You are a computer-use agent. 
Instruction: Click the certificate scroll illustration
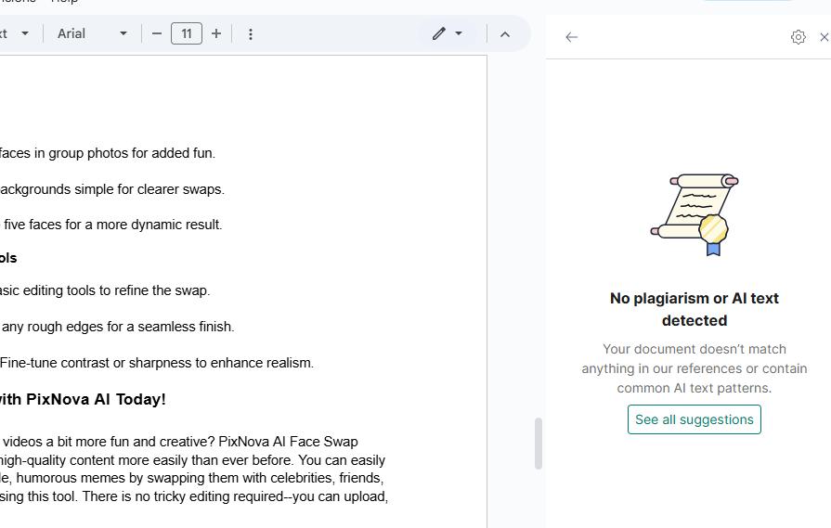click(695, 215)
